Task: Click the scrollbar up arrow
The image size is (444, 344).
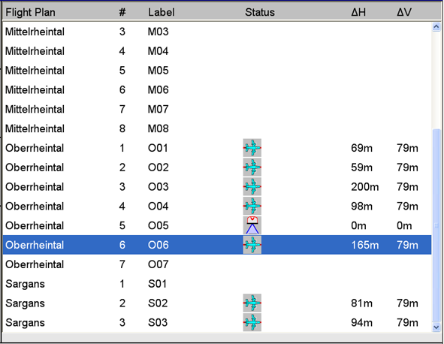Action: click(436, 27)
